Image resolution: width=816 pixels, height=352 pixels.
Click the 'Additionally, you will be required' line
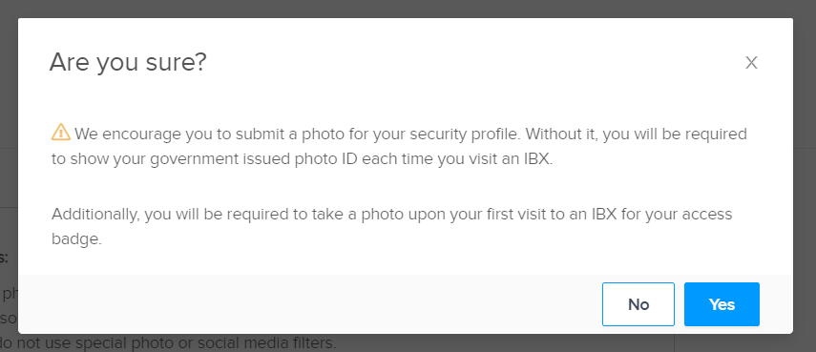coord(392,214)
